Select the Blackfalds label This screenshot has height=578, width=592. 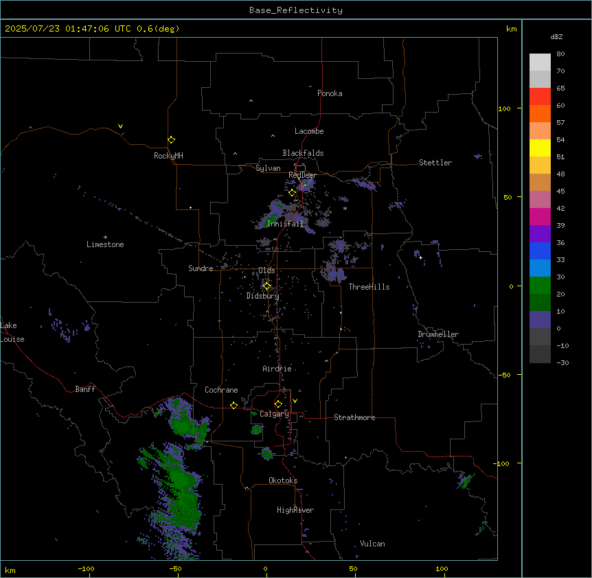303,153
